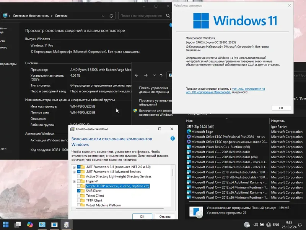Enable Active Directory Lightweight Directory Services
This screenshot has width=306, height=230.
pyautogui.click(x=79, y=176)
